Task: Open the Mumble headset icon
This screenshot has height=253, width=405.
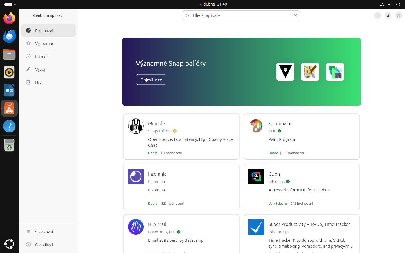Action: (136, 126)
